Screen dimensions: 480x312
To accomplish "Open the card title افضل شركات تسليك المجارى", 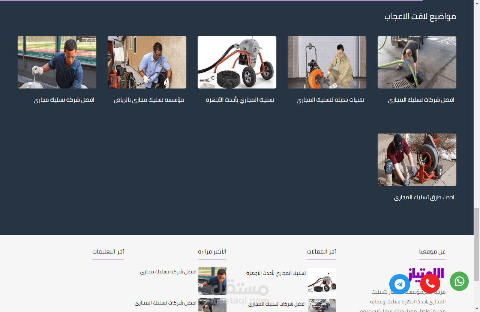I will pyautogui.click(x=421, y=100).
